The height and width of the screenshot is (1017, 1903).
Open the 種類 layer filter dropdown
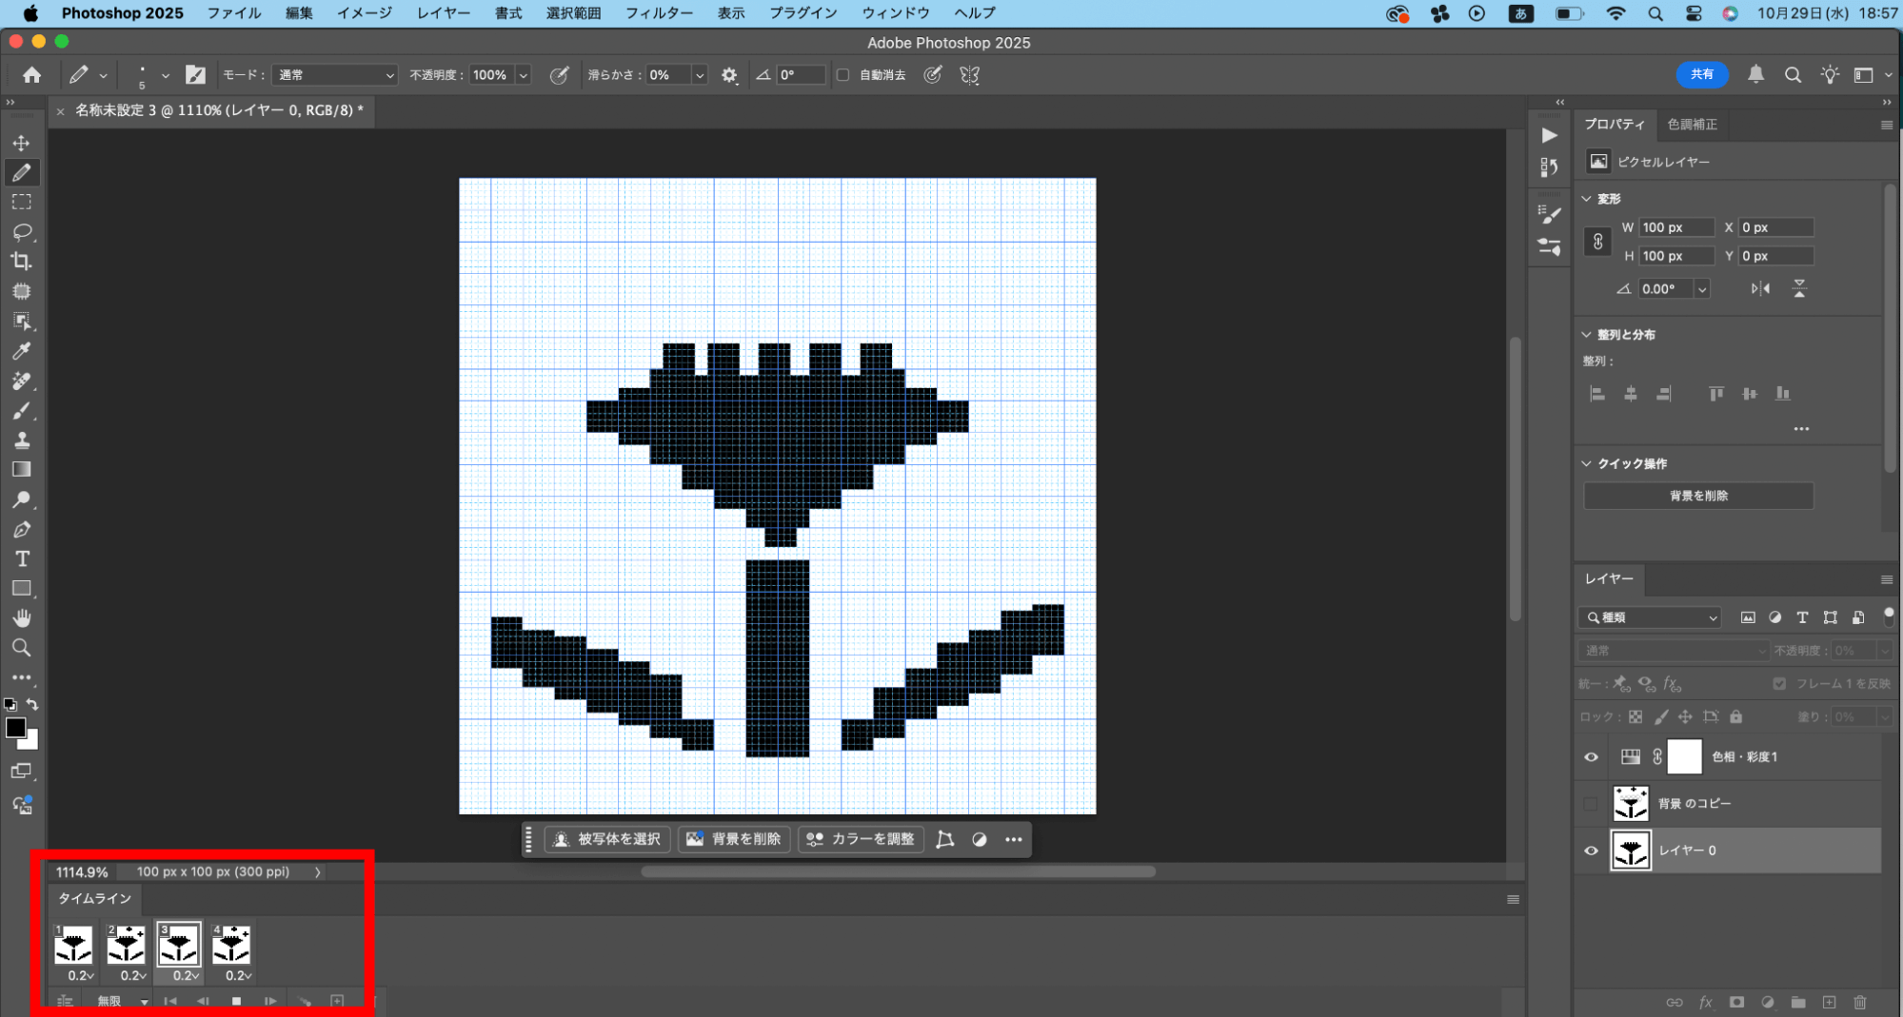(1652, 617)
